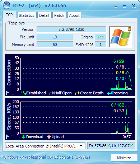Click the 0:57 elapsed time readout

tap(127, 137)
